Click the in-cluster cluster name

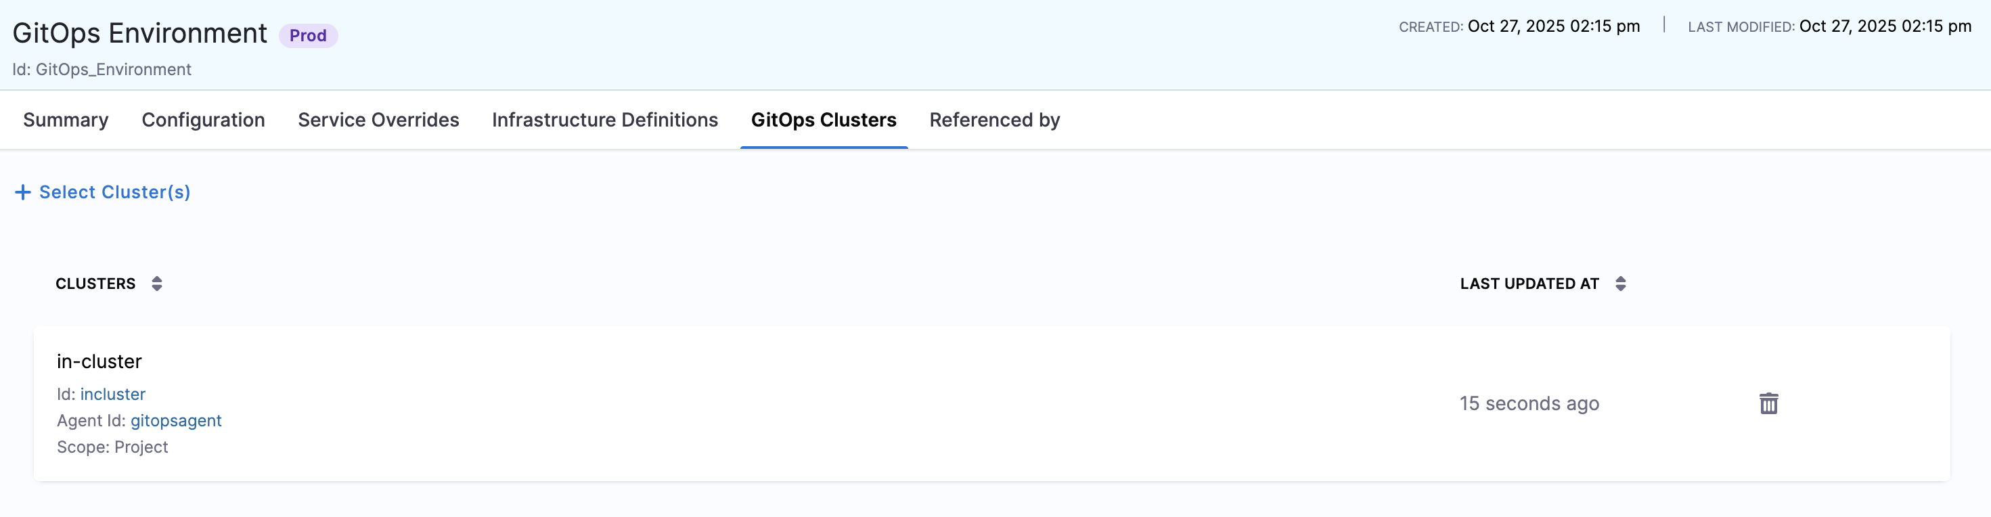pos(99,361)
